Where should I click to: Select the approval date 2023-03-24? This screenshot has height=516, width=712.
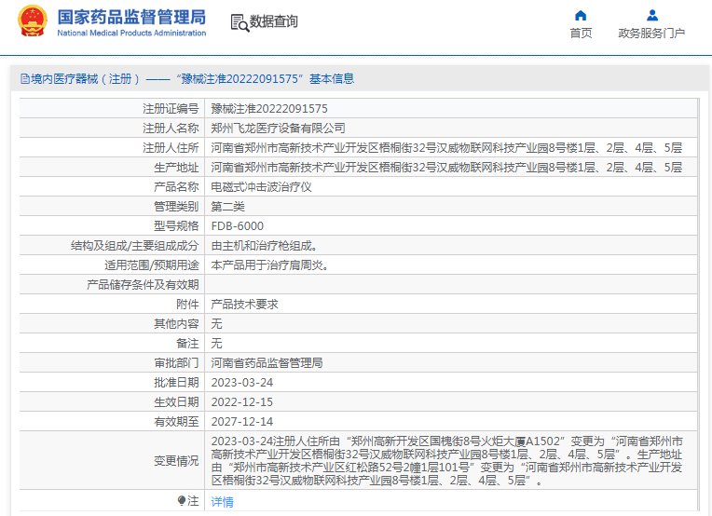coord(242,383)
